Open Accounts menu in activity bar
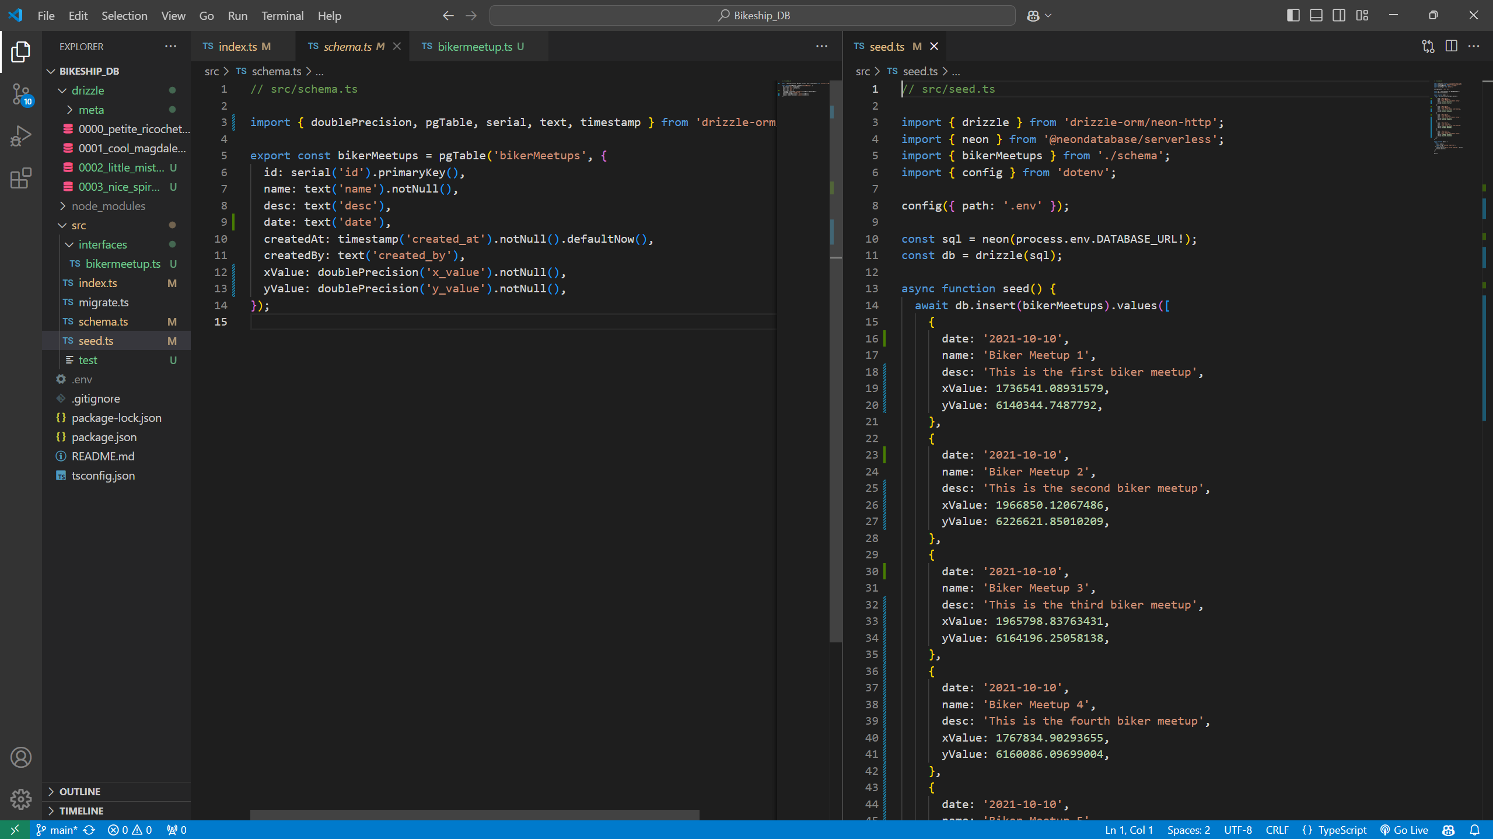This screenshot has width=1493, height=839. pos(21,757)
